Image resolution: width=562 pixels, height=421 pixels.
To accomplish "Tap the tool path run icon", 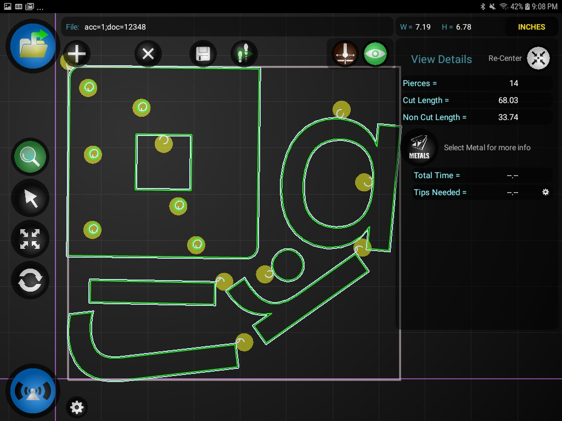I will click(x=244, y=54).
